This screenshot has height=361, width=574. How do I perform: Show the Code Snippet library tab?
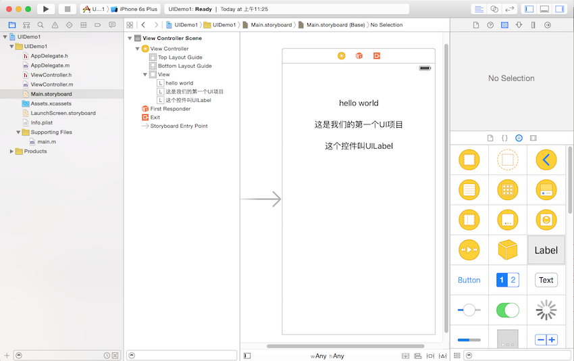[x=504, y=138]
